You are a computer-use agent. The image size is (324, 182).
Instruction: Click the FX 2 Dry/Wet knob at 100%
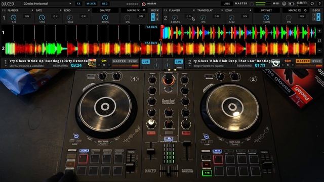[266, 18]
